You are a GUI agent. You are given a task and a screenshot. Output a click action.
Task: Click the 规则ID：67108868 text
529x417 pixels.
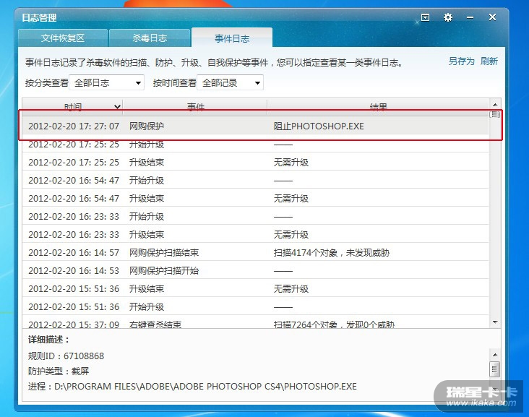click(66, 356)
